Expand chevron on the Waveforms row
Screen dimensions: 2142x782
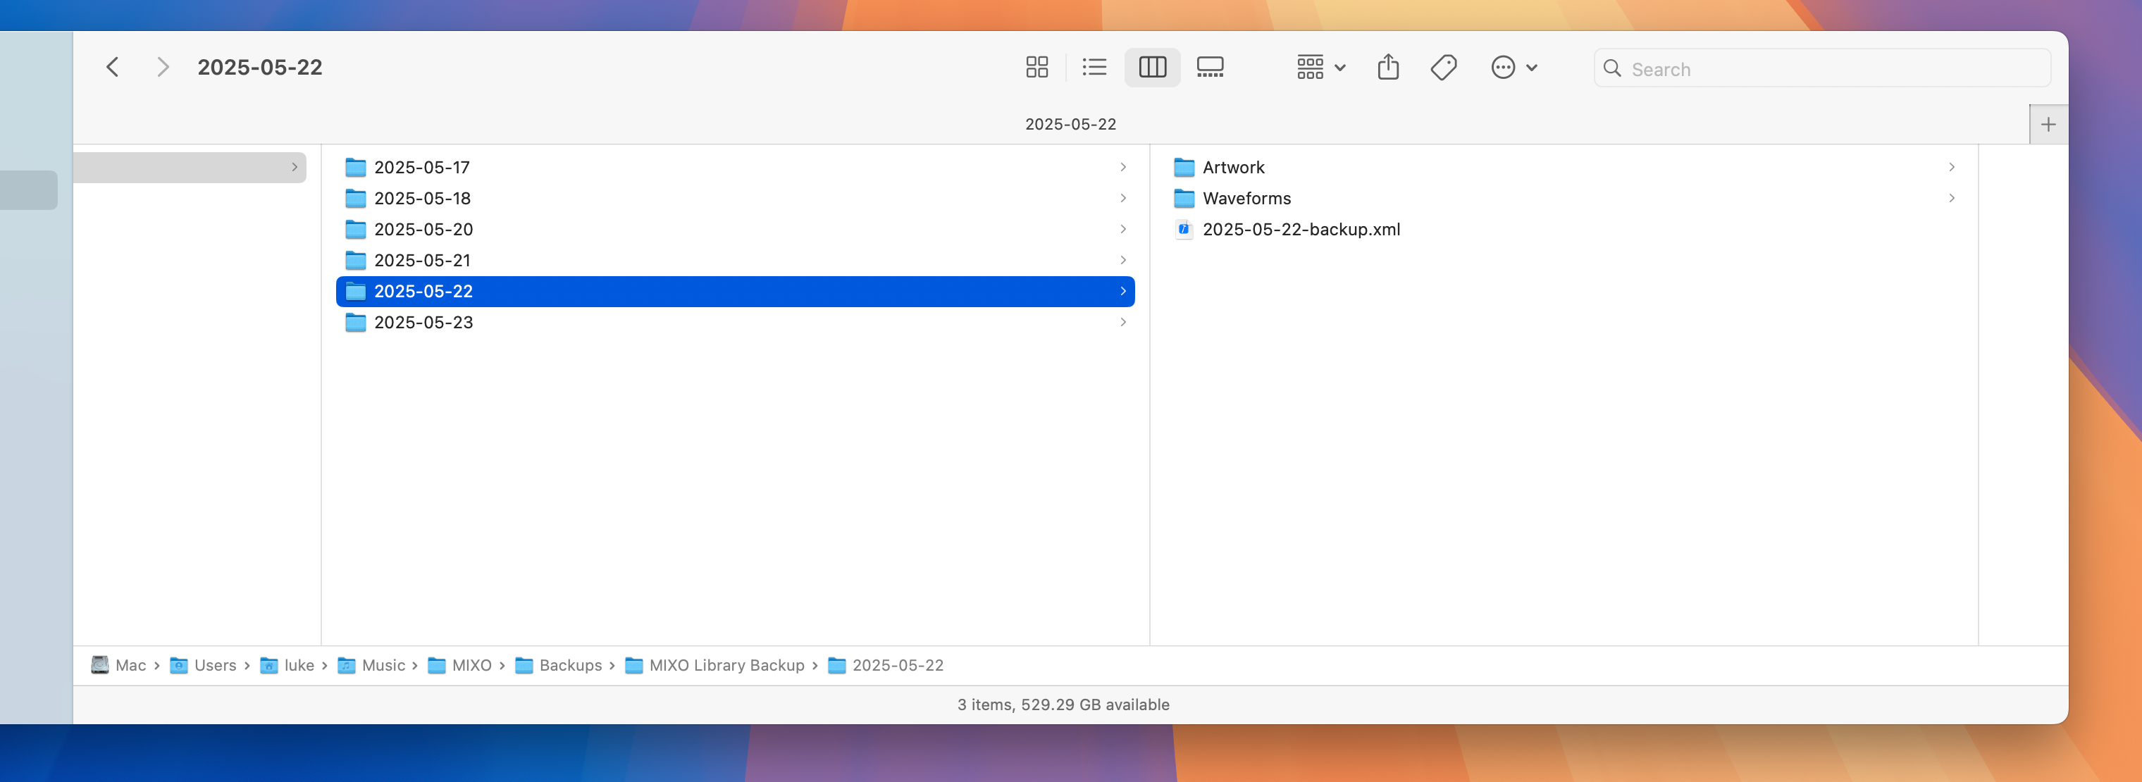1952,199
